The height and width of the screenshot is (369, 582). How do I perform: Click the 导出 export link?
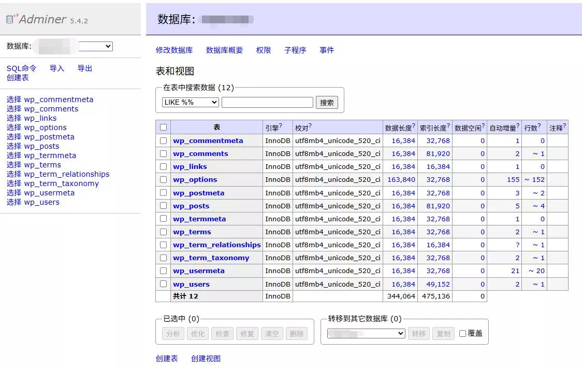point(84,68)
